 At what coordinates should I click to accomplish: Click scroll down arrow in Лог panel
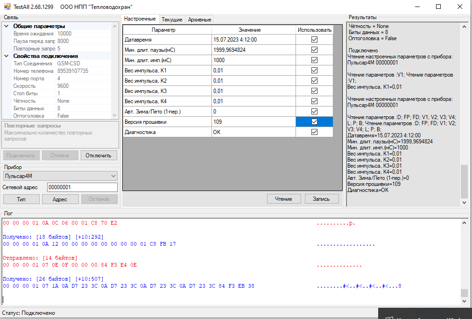click(464, 301)
